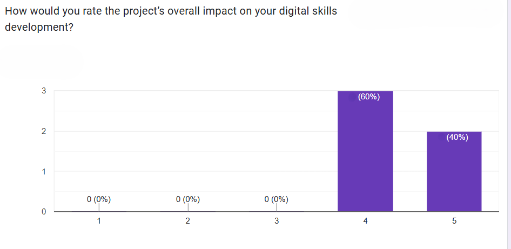Click the tick mark above rating 2
Viewport: 511px width, 249px height.
188,207
